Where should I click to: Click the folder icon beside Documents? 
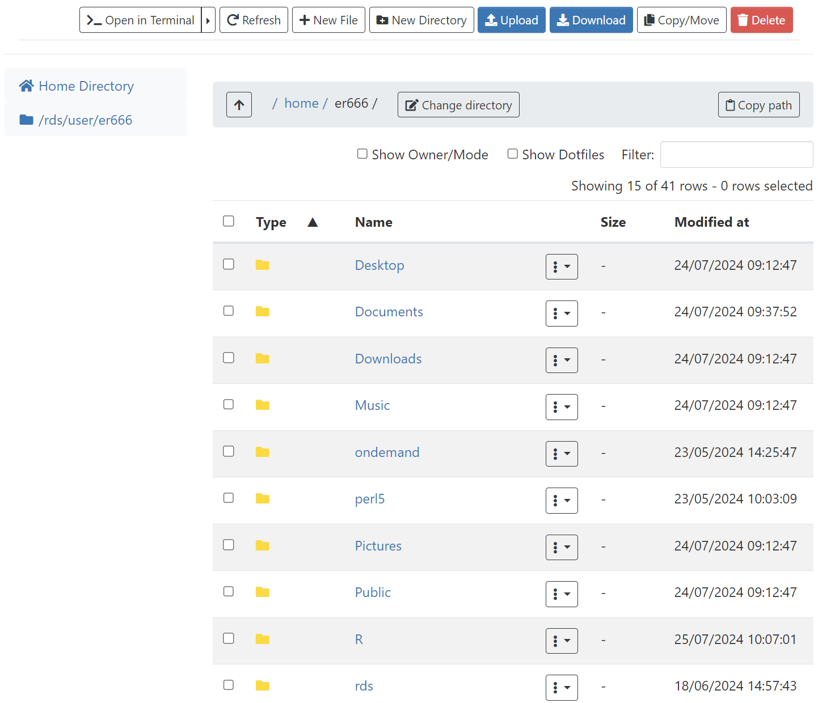point(262,312)
